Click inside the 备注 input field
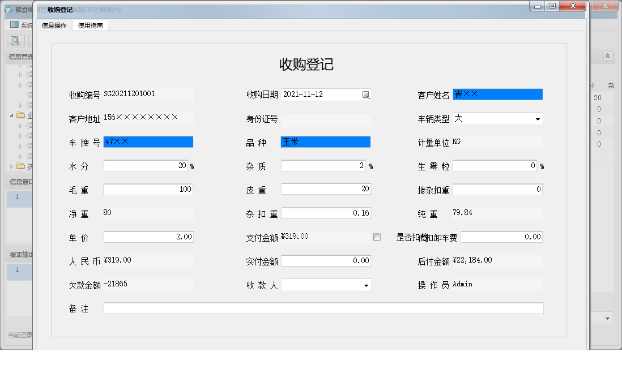The image size is (622, 382). [323, 308]
